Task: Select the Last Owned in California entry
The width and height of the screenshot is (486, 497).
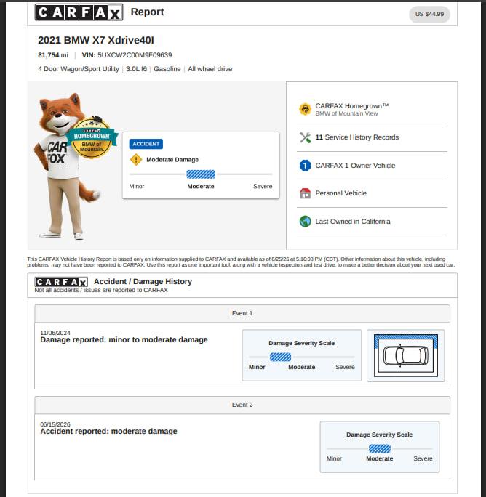Action: point(353,221)
